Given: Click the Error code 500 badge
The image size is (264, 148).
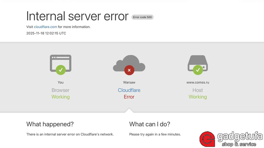Looking at the screenshot, I should pyautogui.click(x=142, y=17).
